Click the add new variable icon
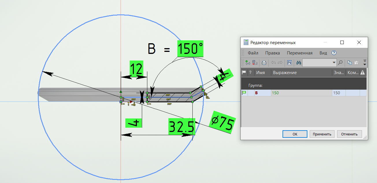The width and height of the screenshot is (377, 183). pyautogui.click(x=248, y=62)
